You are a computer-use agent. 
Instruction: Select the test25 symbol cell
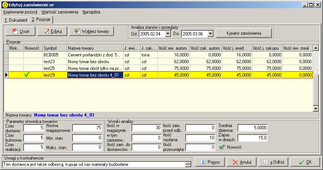pos(55,68)
